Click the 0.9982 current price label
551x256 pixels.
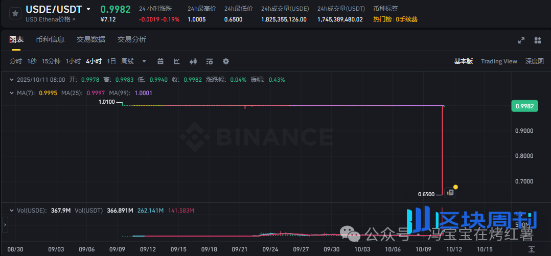click(x=524, y=106)
